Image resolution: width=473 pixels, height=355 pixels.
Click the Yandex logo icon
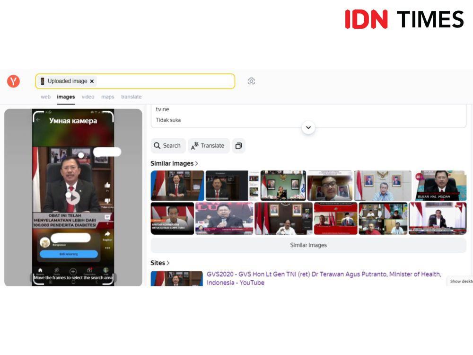[13, 81]
